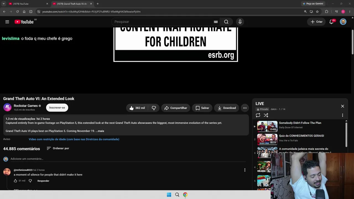Open the Windows Start menu

click(x=169, y=195)
